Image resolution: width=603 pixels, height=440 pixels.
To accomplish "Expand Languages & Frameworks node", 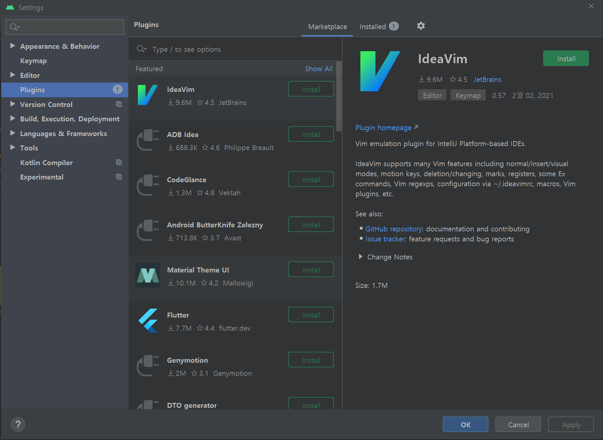I will [x=12, y=133].
